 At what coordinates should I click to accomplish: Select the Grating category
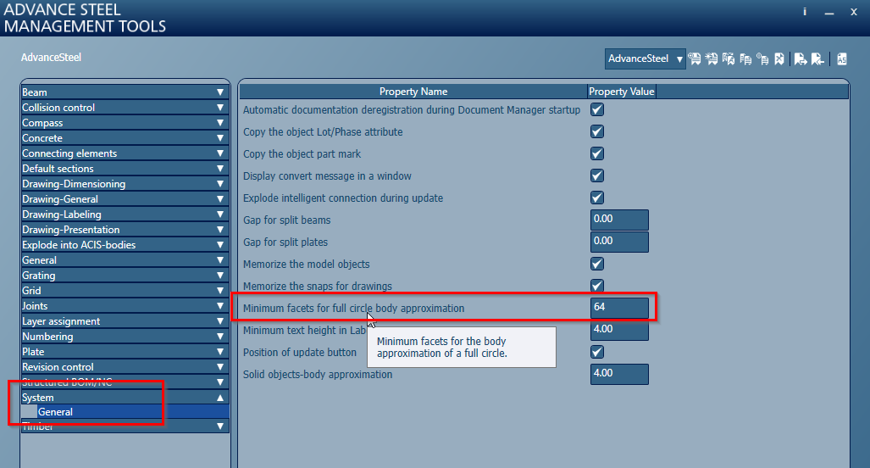tap(125, 276)
